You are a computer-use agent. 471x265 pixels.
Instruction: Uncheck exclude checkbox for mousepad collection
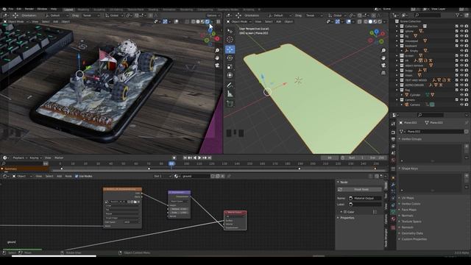(x=456, y=41)
